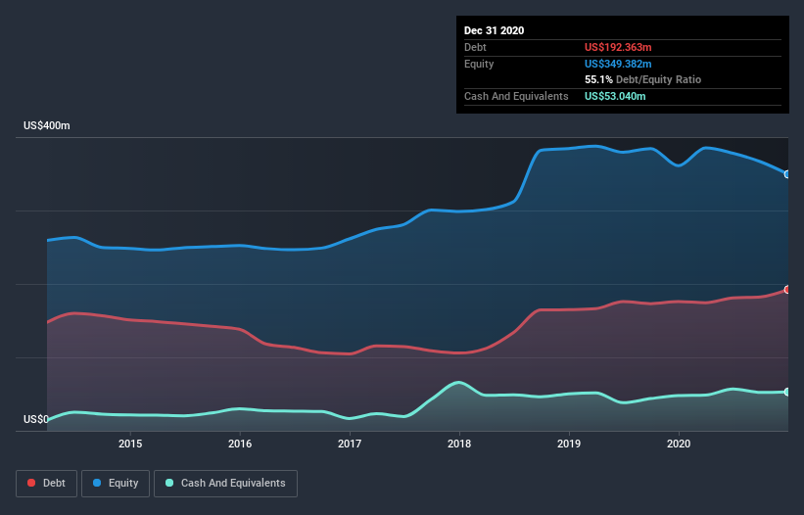Image resolution: width=804 pixels, height=515 pixels.
Task: Select the 2016 x-axis label
Action: (240, 444)
